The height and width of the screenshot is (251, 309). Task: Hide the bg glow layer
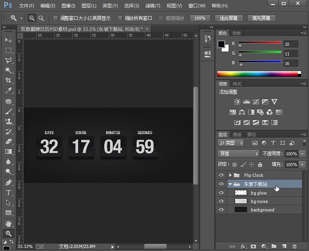click(221, 193)
